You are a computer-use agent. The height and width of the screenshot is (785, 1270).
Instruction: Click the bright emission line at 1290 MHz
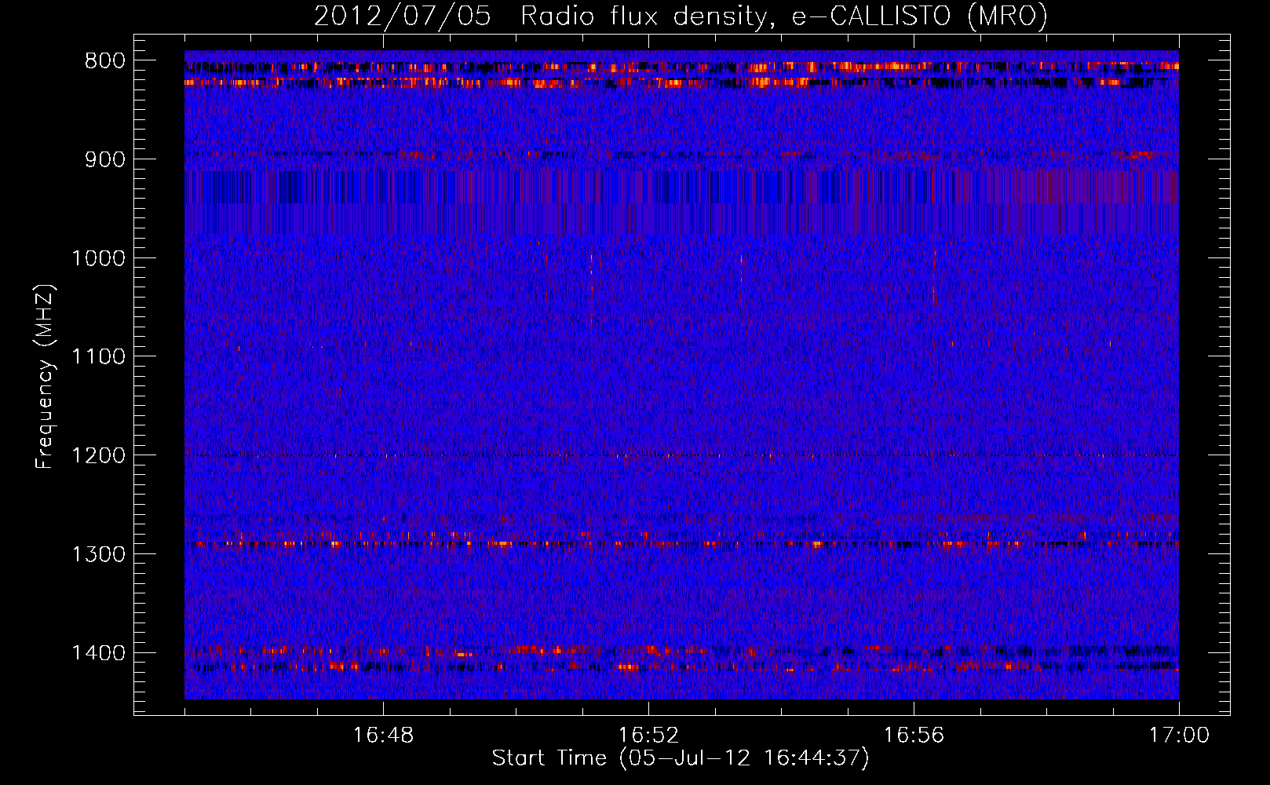[681, 543]
